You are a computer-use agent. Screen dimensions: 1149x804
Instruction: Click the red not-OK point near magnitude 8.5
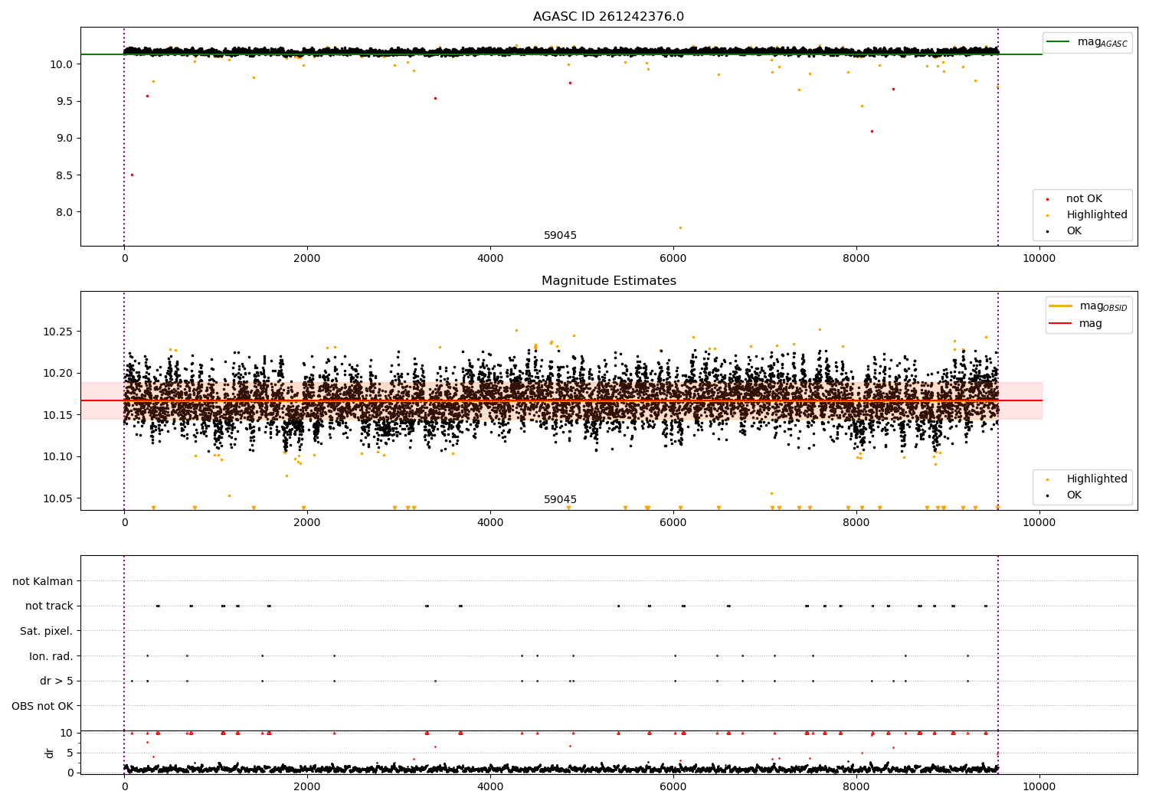(x=132, y=175)
